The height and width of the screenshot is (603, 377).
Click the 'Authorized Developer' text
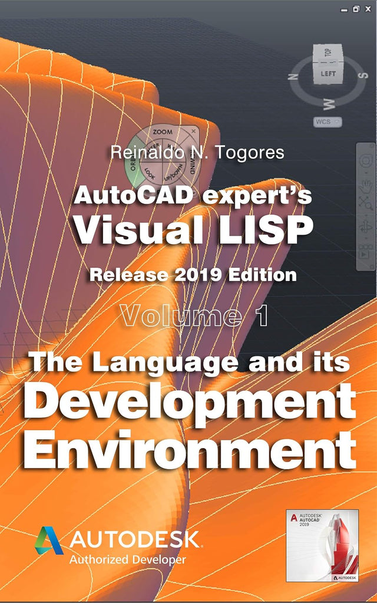(x=128, y=560)
